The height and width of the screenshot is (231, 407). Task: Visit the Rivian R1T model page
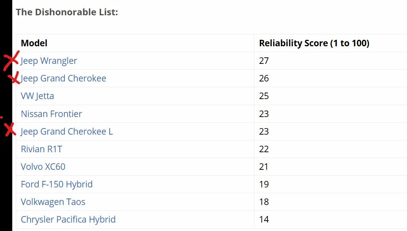point(41,149)
